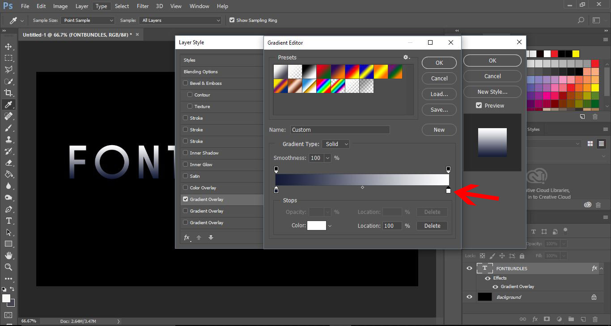Toggle the Show Sampling Ring checkbox
Screen dimensions: 611x326
pyautogui.click(x=232, y=20)
